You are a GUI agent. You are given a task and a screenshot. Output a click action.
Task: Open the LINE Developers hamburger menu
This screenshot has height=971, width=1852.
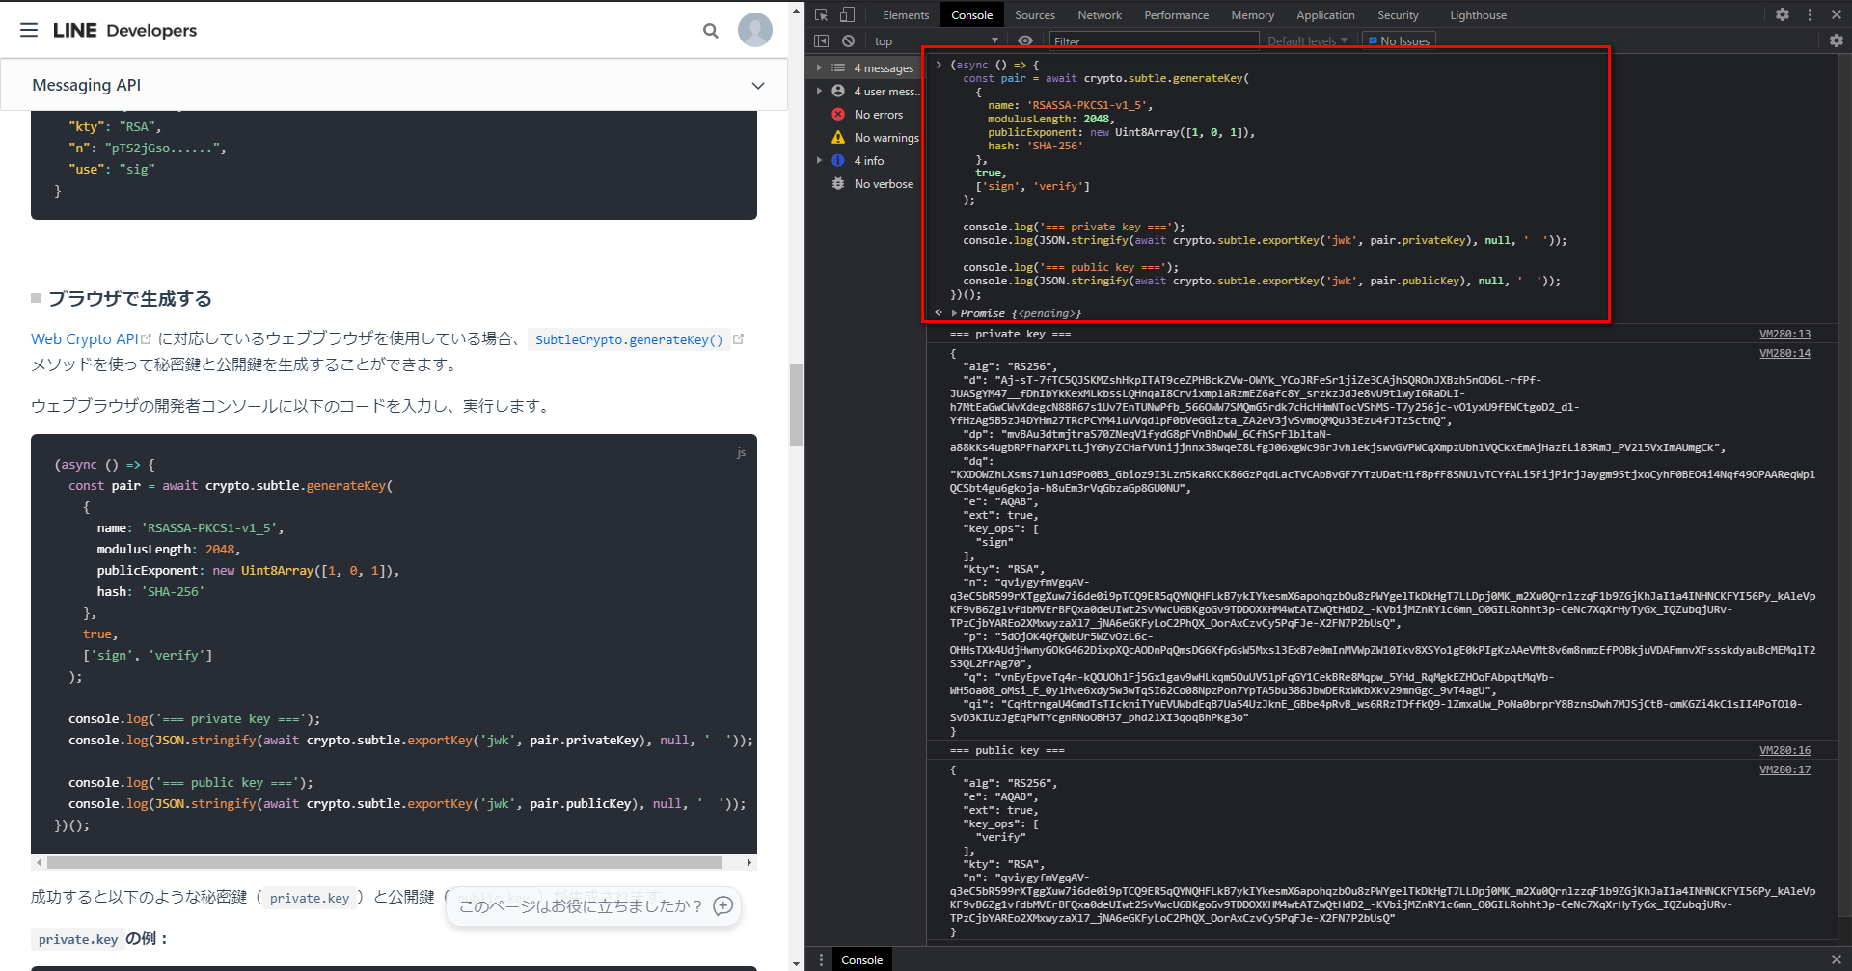click(x=29, y=30)
